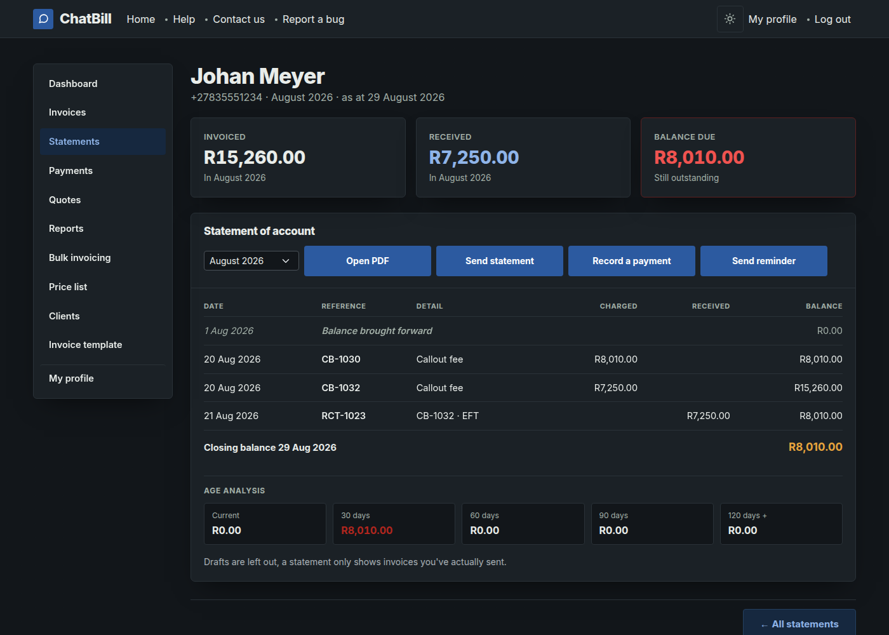
Task: Select Report a bug in the header
Action: tap(314, 19)
